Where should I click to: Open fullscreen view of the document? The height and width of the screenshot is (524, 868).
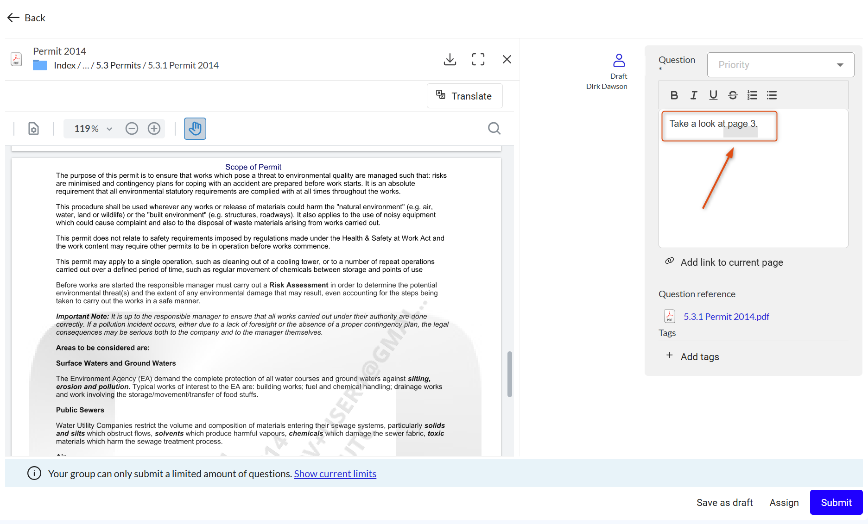[x=478, y=59]
